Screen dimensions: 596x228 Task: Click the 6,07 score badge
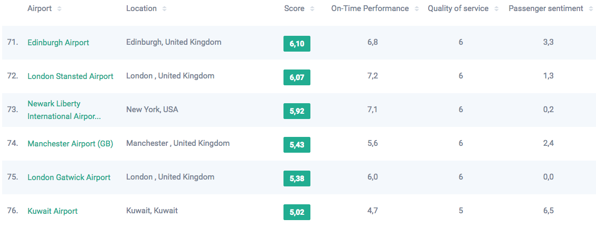pos(297,77)
